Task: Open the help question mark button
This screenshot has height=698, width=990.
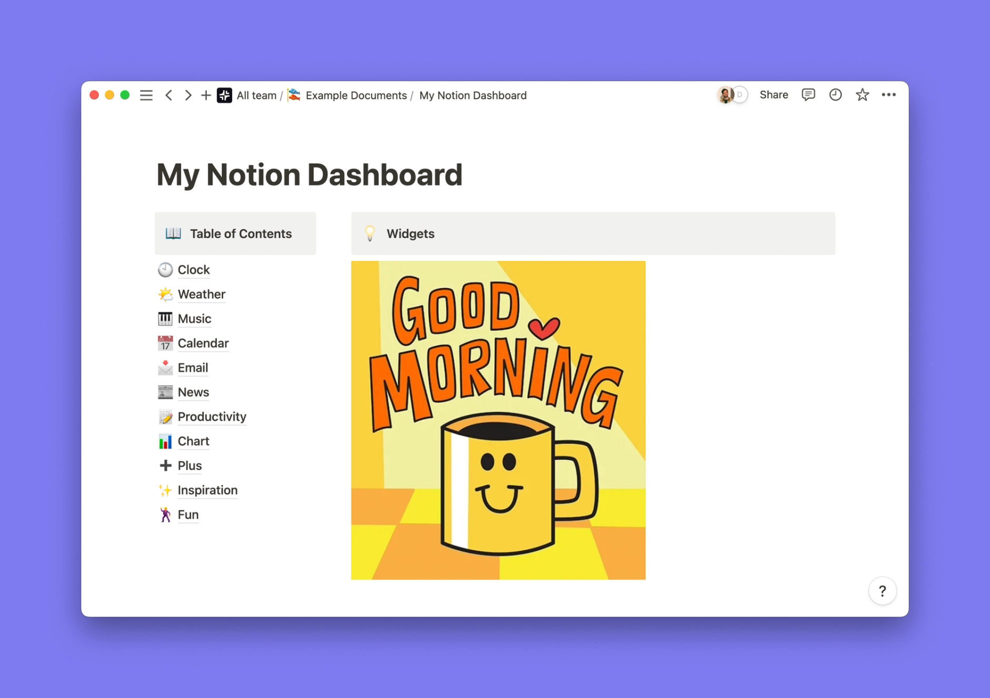Action: [883, 591]
